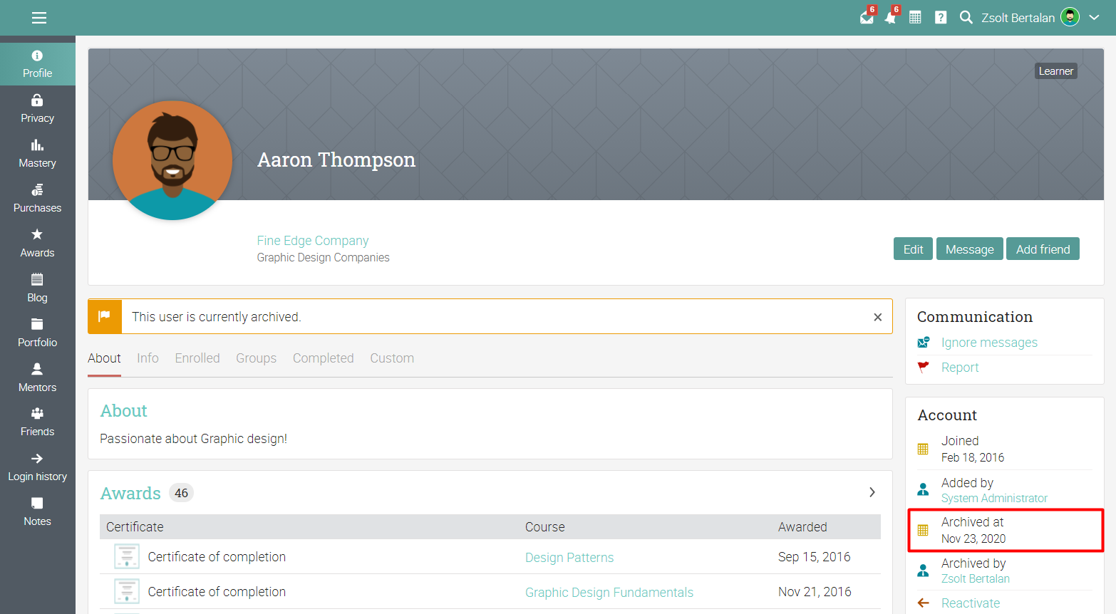Switch to the Completed tab
The width and height of the screenshot is (1116, 614).
[x=323, y=358]
